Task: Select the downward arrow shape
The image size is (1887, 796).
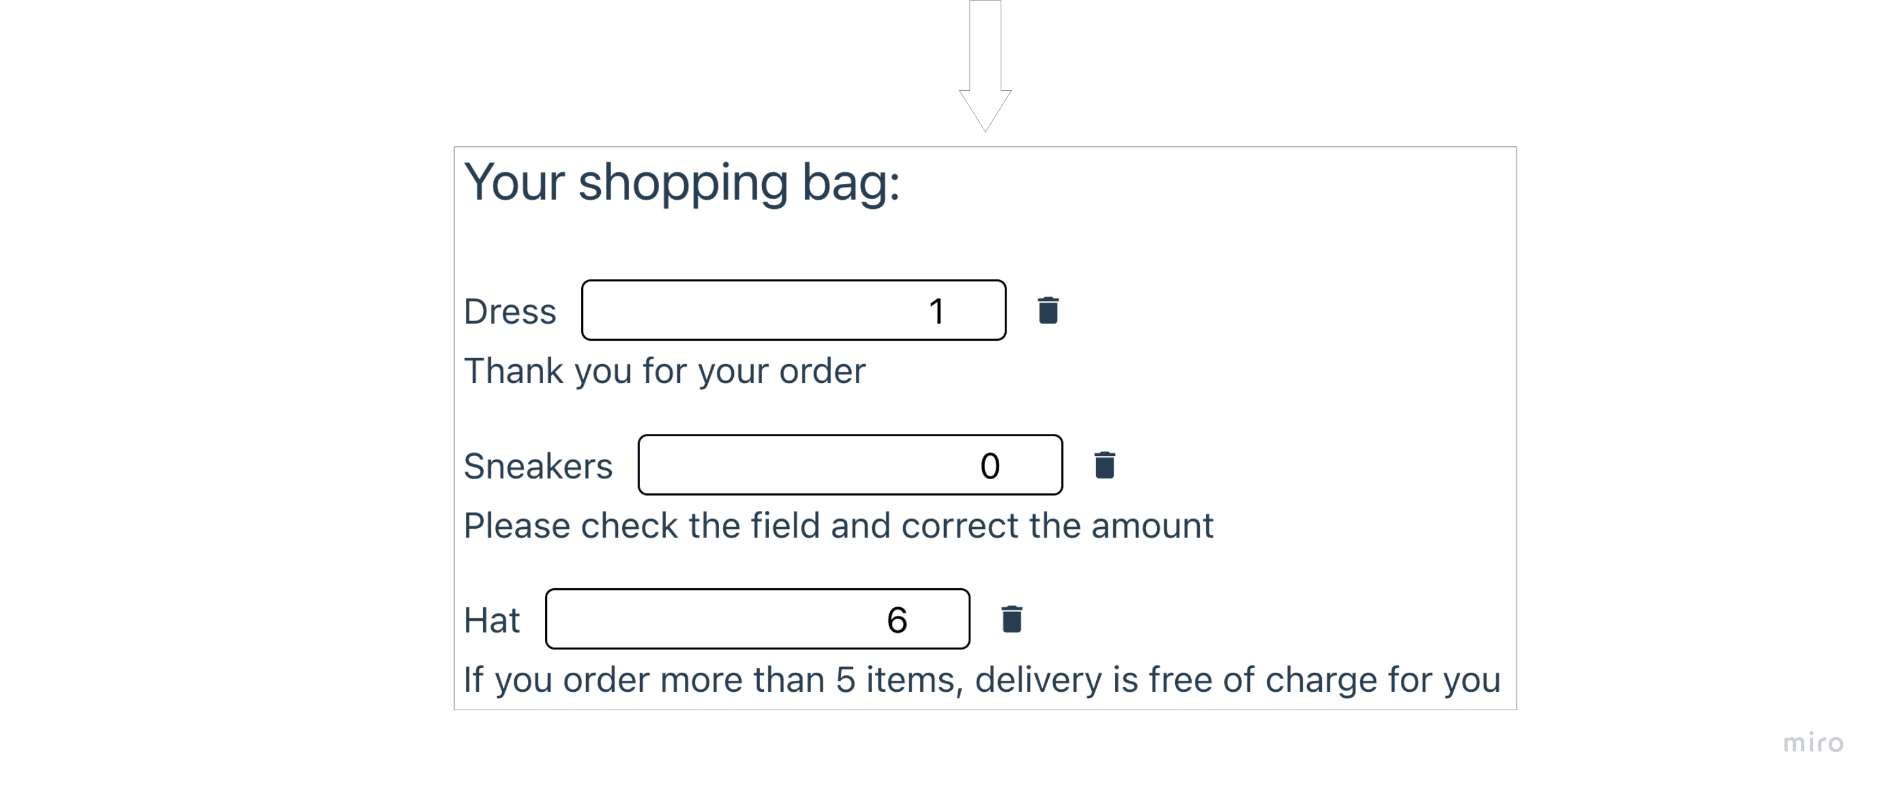Action: (x=985, y=66)
